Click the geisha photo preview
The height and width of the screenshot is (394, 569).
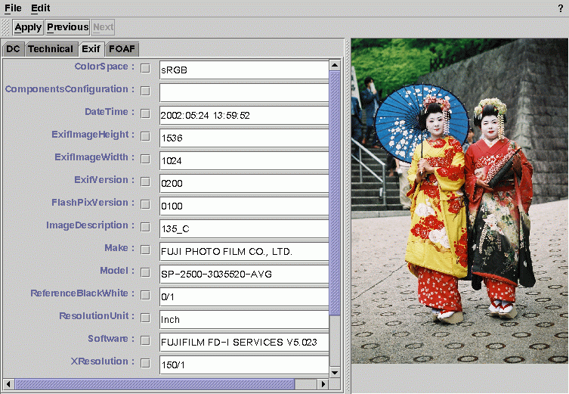(459, 201)
